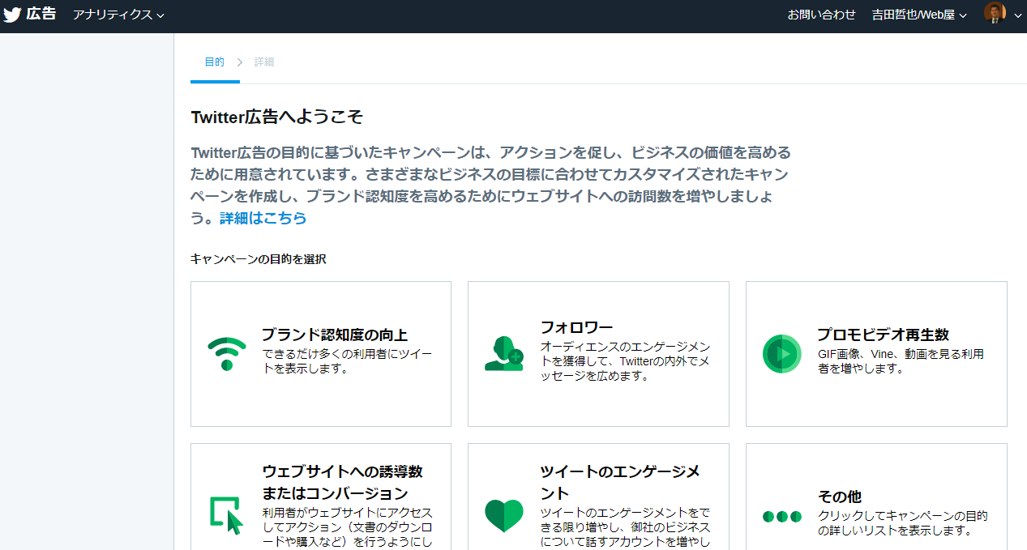Screen dimensions: 1027x550
Task: Click the followers person-plus icon
Action: 504,354
